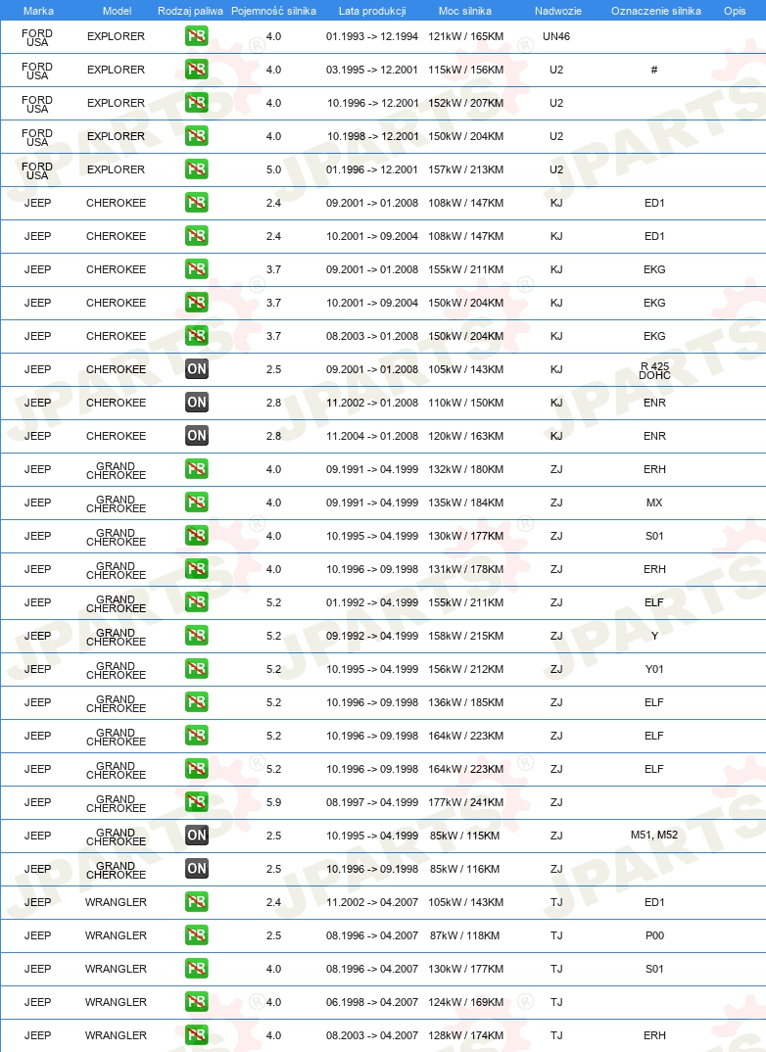Select petrol icon in Grand Cherokee 136kW / 185KM row
Image resolution: width=766 pixels, height=1052 pixels.
tap(197, 702)
